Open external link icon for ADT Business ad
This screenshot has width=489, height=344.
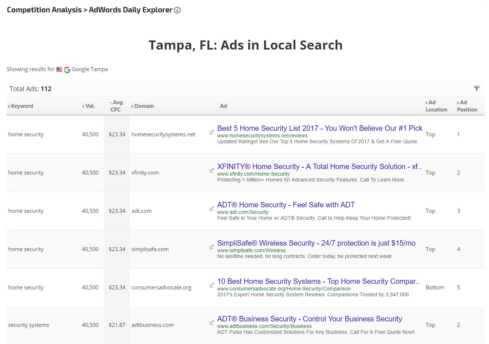click(211, 322)
